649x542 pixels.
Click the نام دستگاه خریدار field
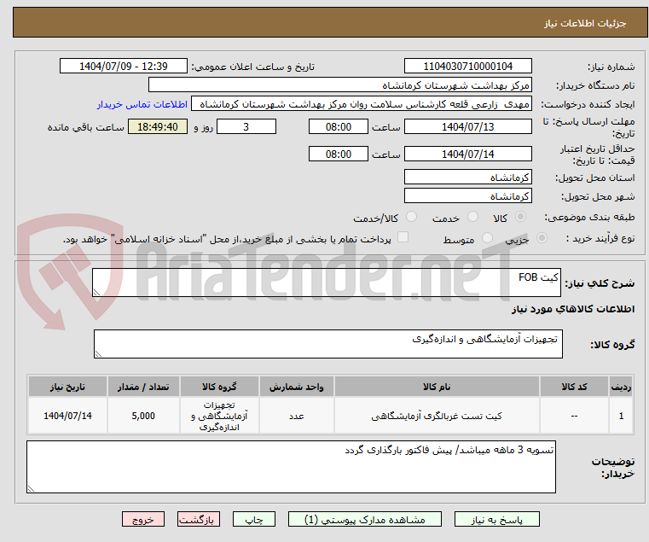click(x=339, y=85)
